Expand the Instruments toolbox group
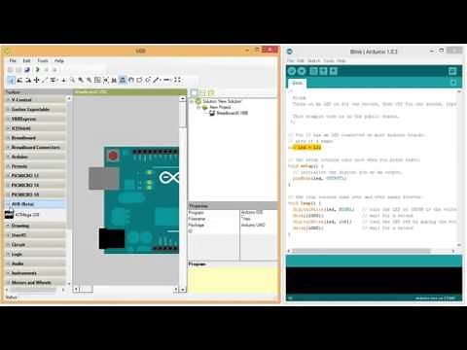Viewport: 467px width, 350px height. coord(36,273)
